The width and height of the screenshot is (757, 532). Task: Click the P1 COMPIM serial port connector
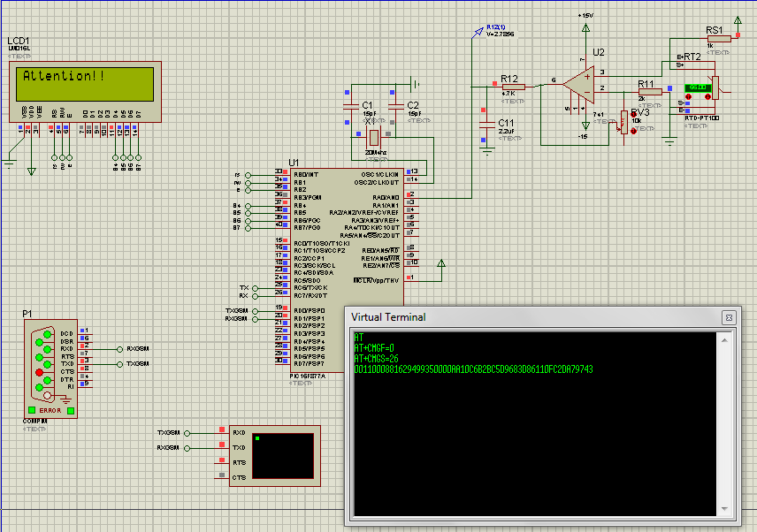click(50, 368)
